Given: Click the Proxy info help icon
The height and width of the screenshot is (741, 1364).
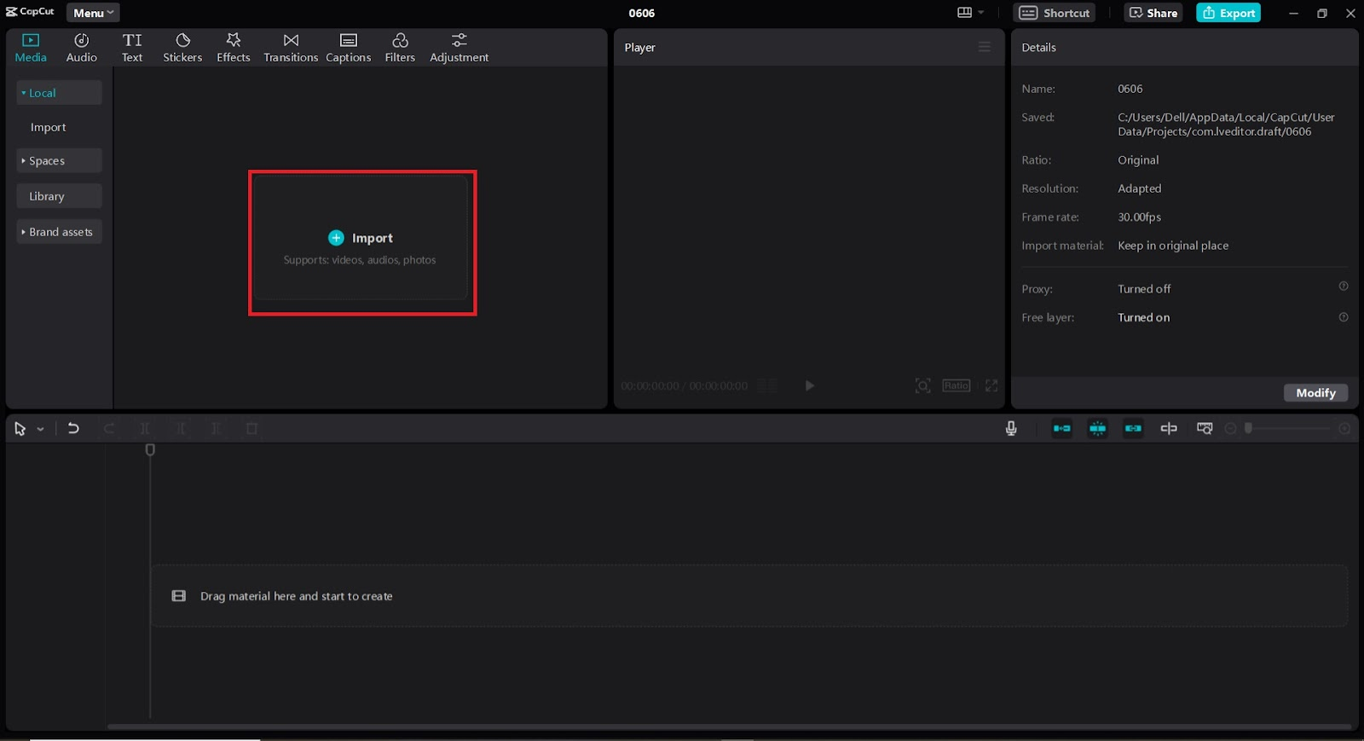Looking at the screenshot, I should tap(1344, 287).
